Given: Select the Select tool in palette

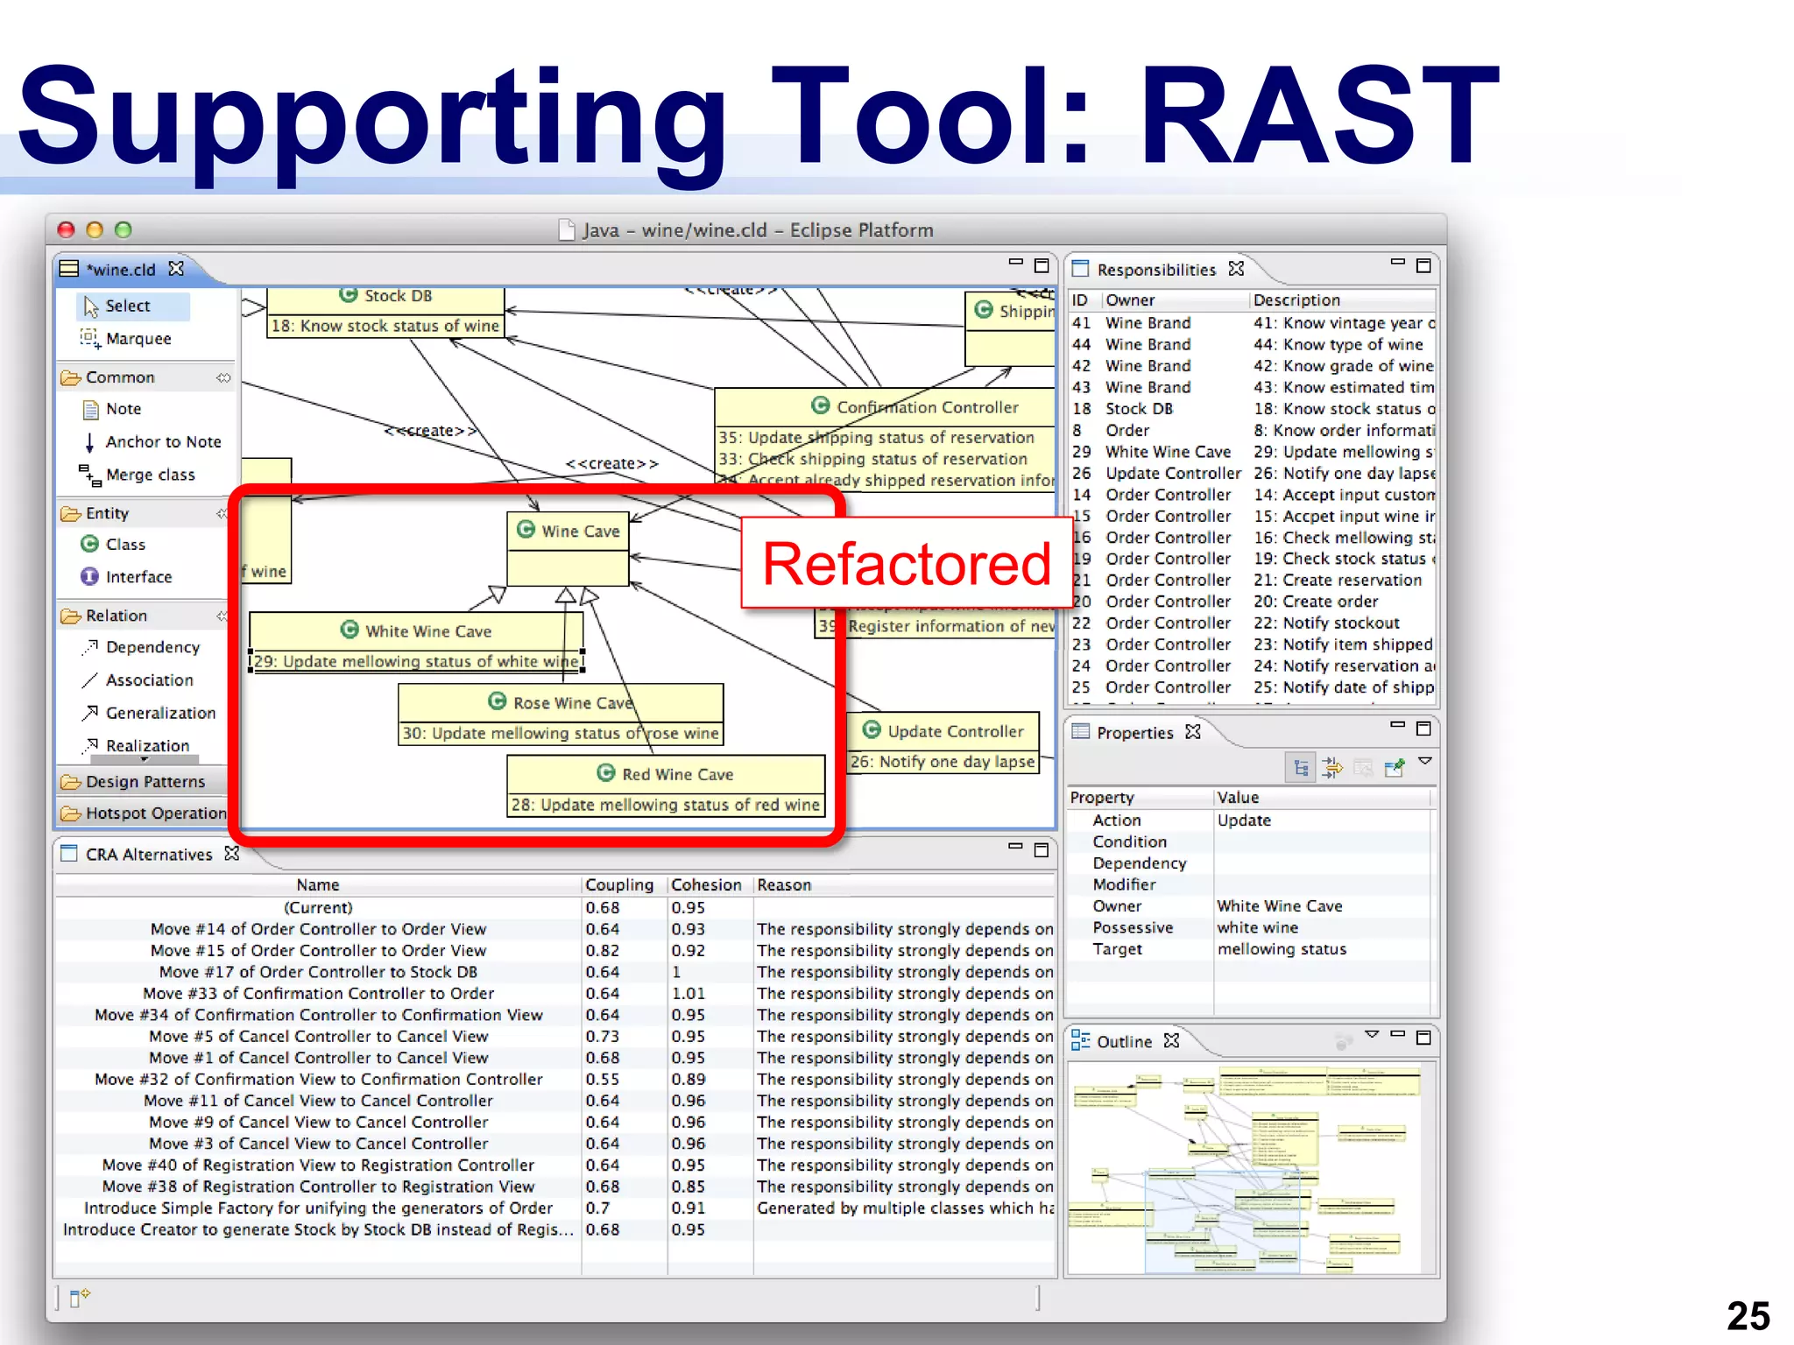Looking at the screenshot, I should pyautogui.click(x=132, y=306).
